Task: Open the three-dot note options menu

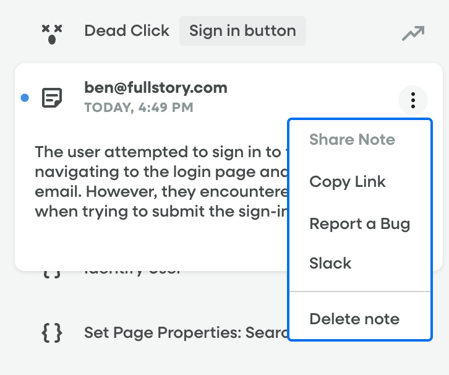Action: [x=413, y=99]
